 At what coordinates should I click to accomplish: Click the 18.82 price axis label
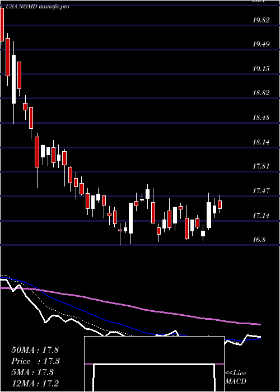(x=261, y=93)
